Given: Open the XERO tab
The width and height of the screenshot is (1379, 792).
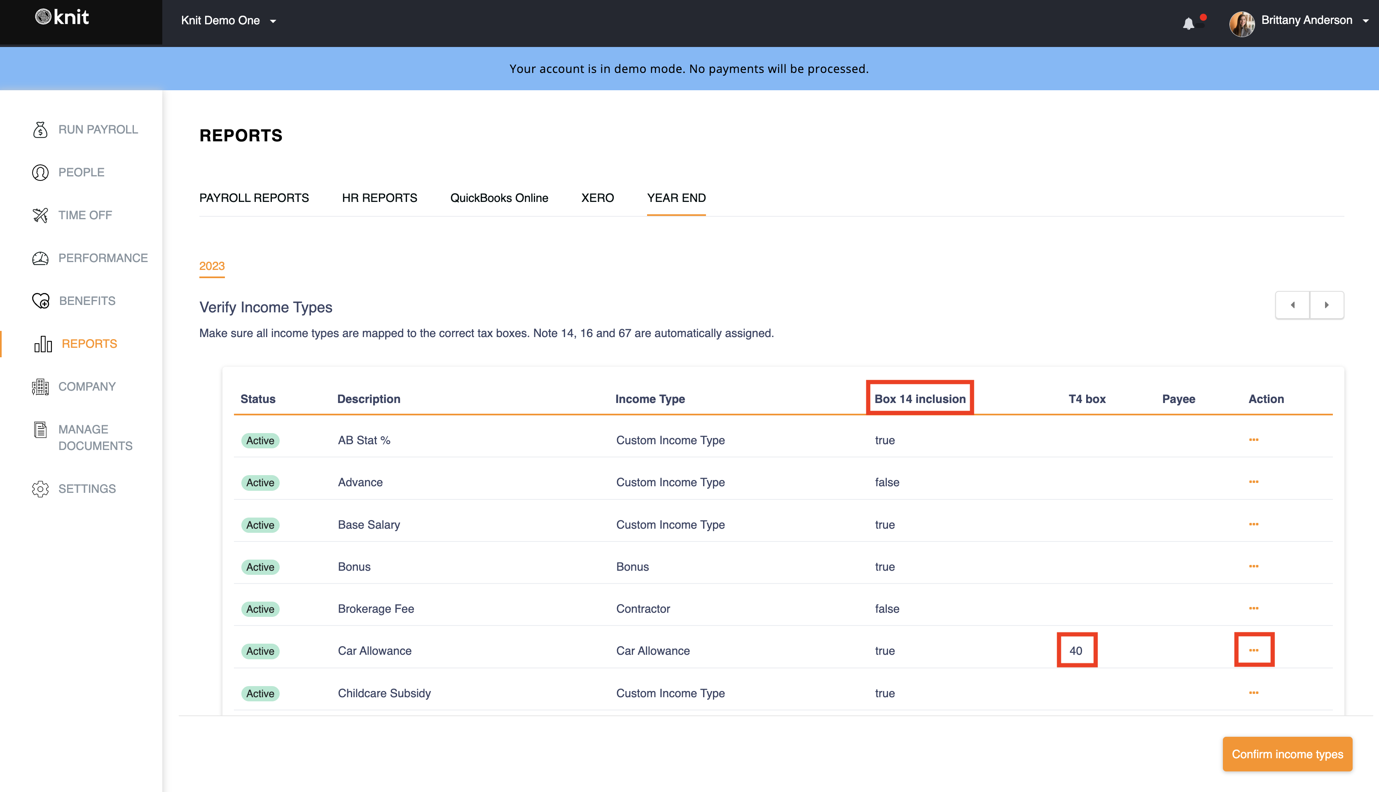Looking at the screenshot, I should 597,198.
